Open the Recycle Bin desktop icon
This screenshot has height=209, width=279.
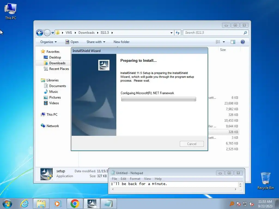point(265,181)
